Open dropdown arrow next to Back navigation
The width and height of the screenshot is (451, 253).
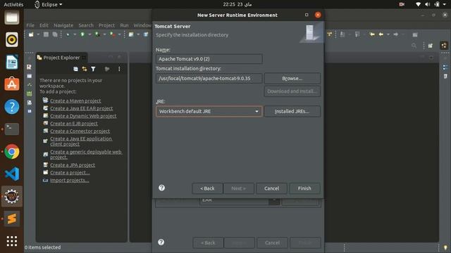click(388, 34)
